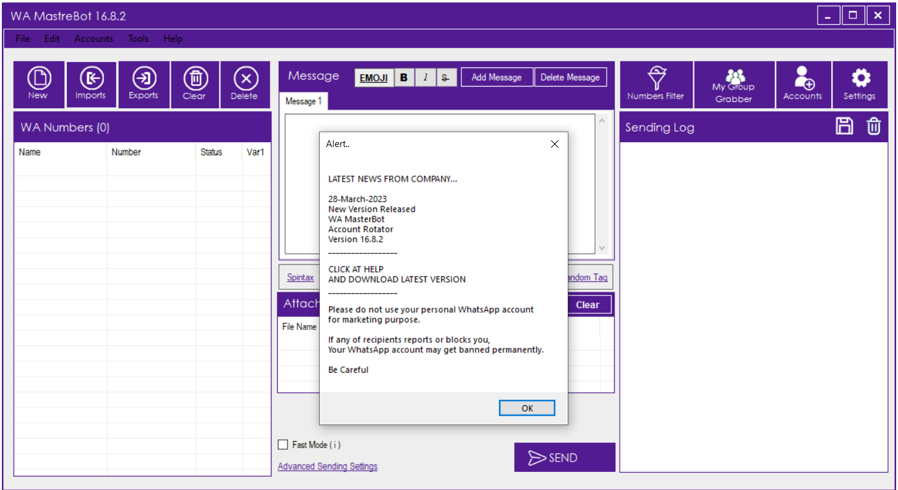Image resolution: width=898 pixels, height=490 pixels.
Task: Open the Accounts menu
Action: pos(94,38)
